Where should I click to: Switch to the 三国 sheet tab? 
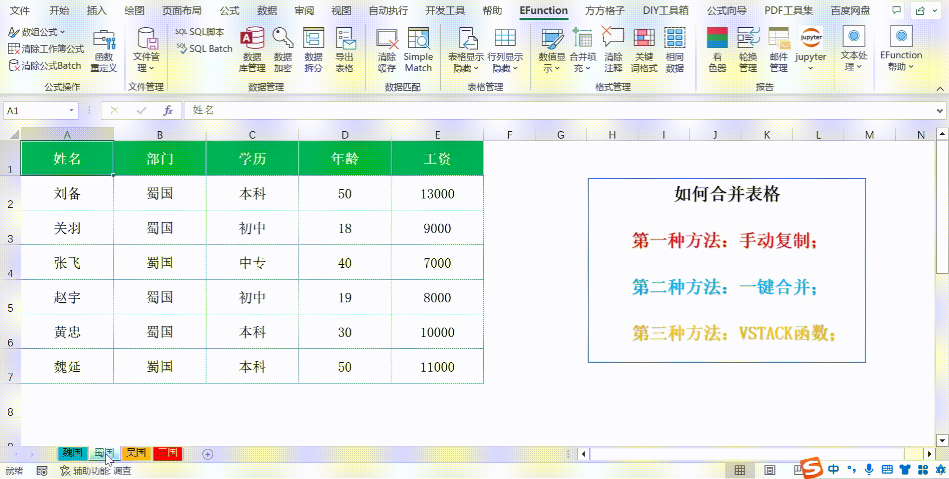[167, 453]
